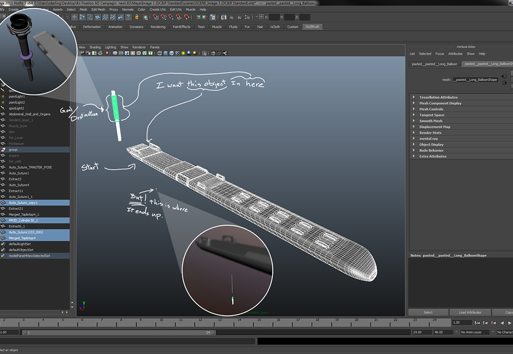
Task: Click the wireframe on shaded icon
Action: pyautogui.click(x=171, y=53)
